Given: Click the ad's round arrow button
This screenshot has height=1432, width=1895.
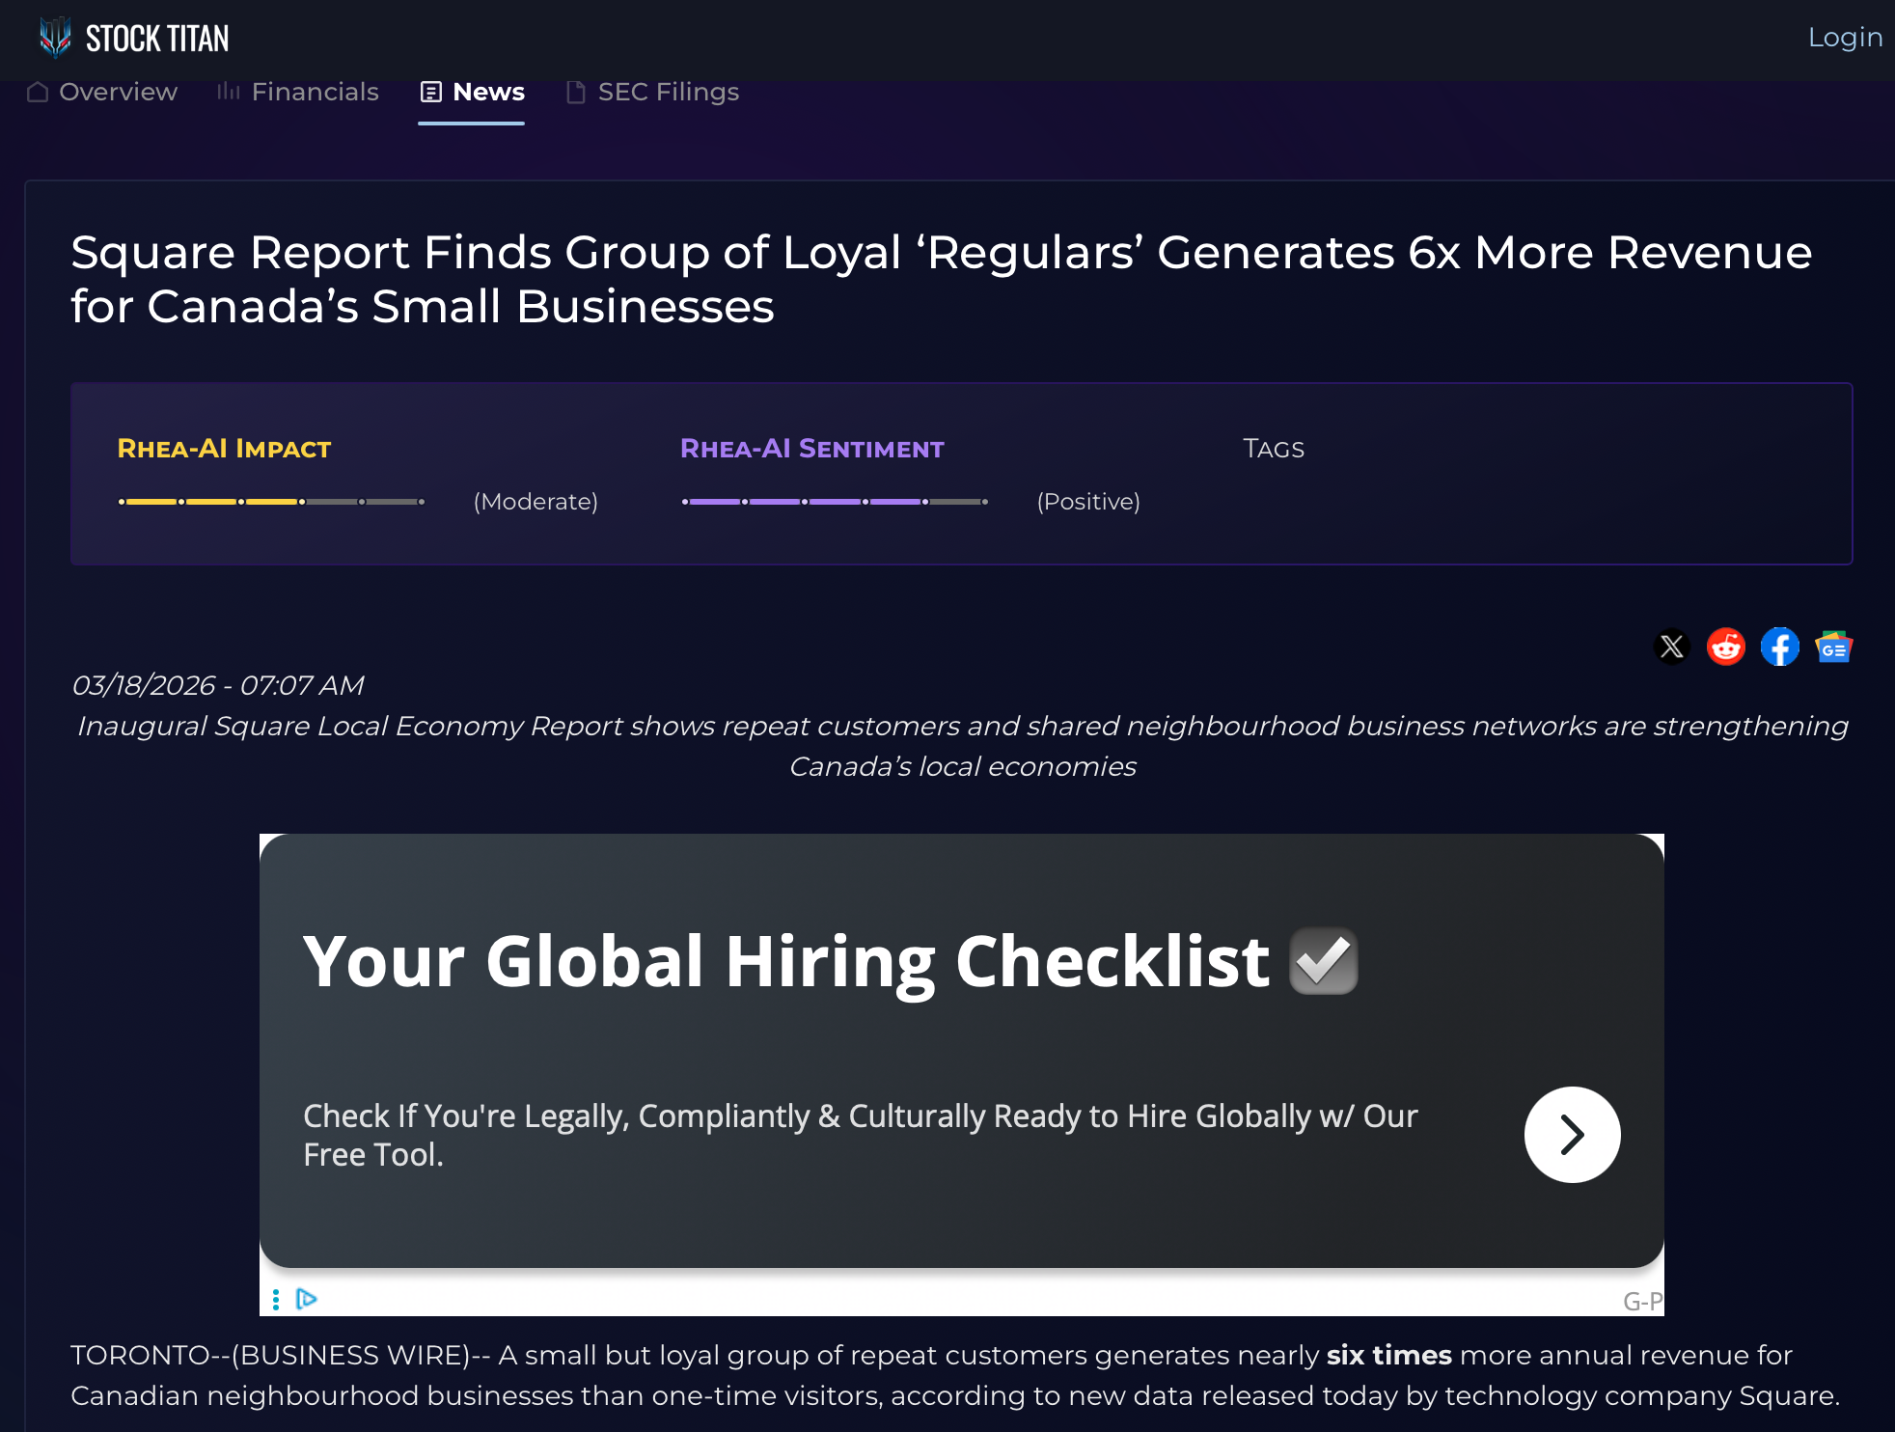Looking at the screenshot, I should tap(1572, 1135).
